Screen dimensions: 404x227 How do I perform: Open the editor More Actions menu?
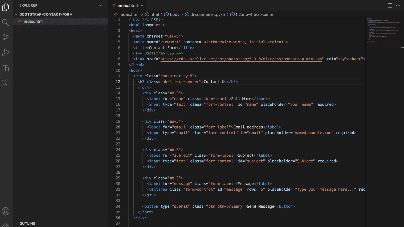pos(398,5)
